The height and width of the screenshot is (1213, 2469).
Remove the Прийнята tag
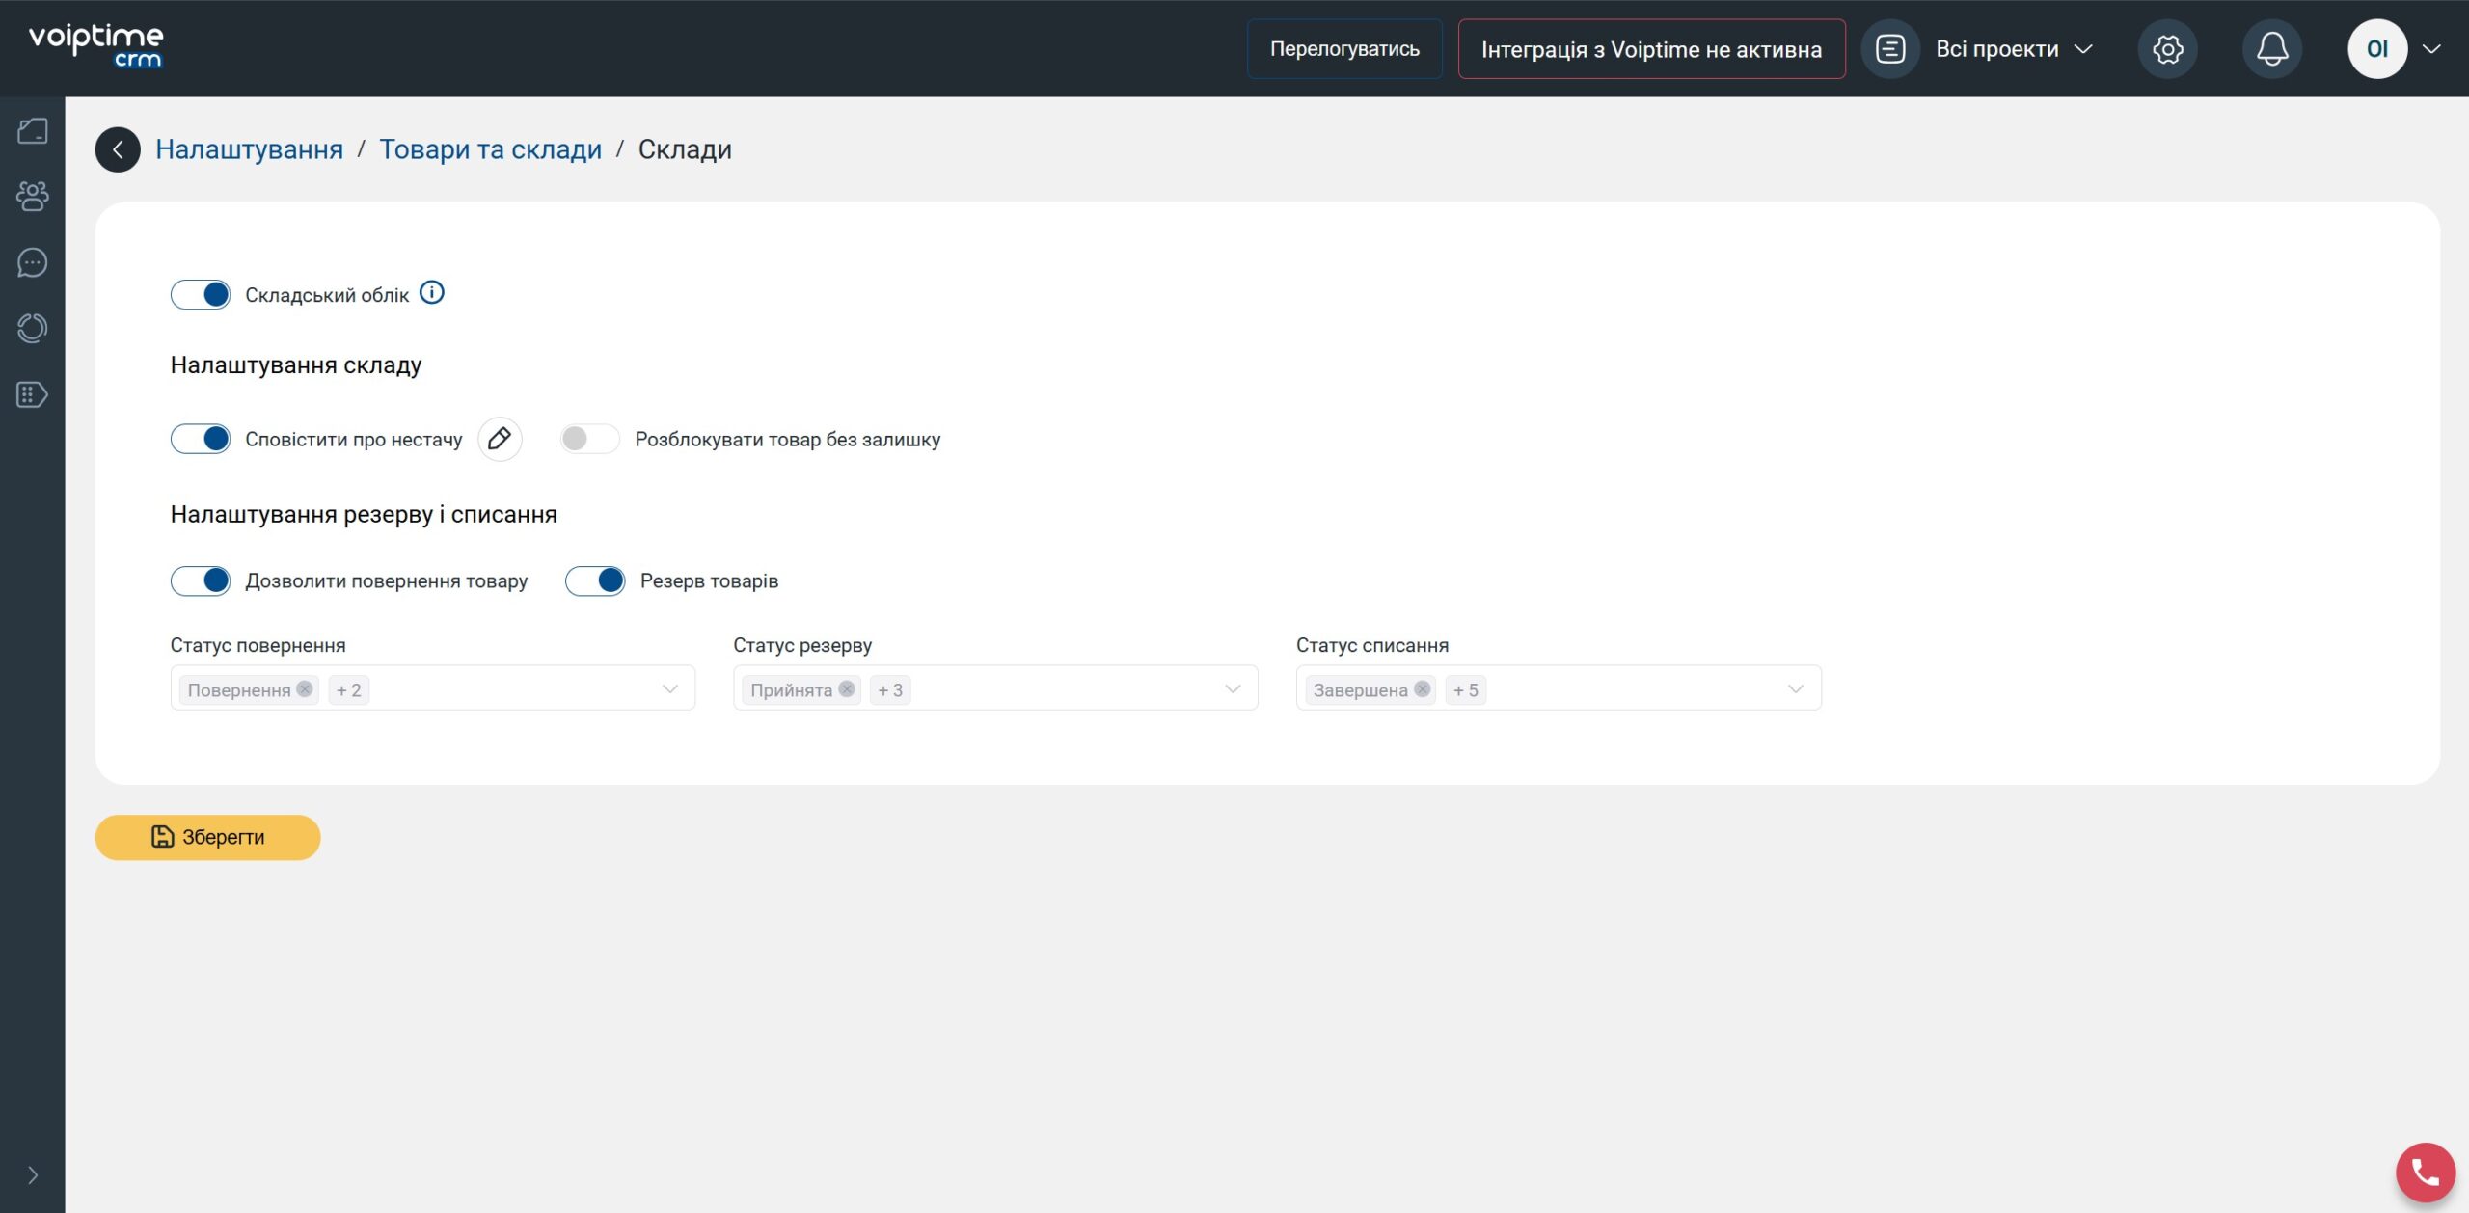[x=847, y=688]
